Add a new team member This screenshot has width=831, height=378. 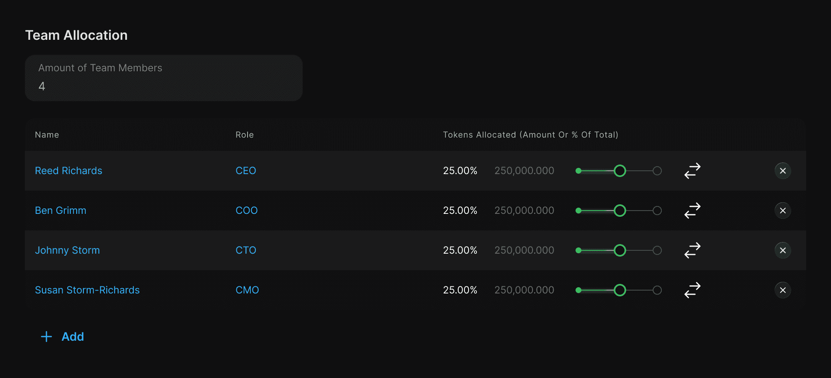point(63,337)
